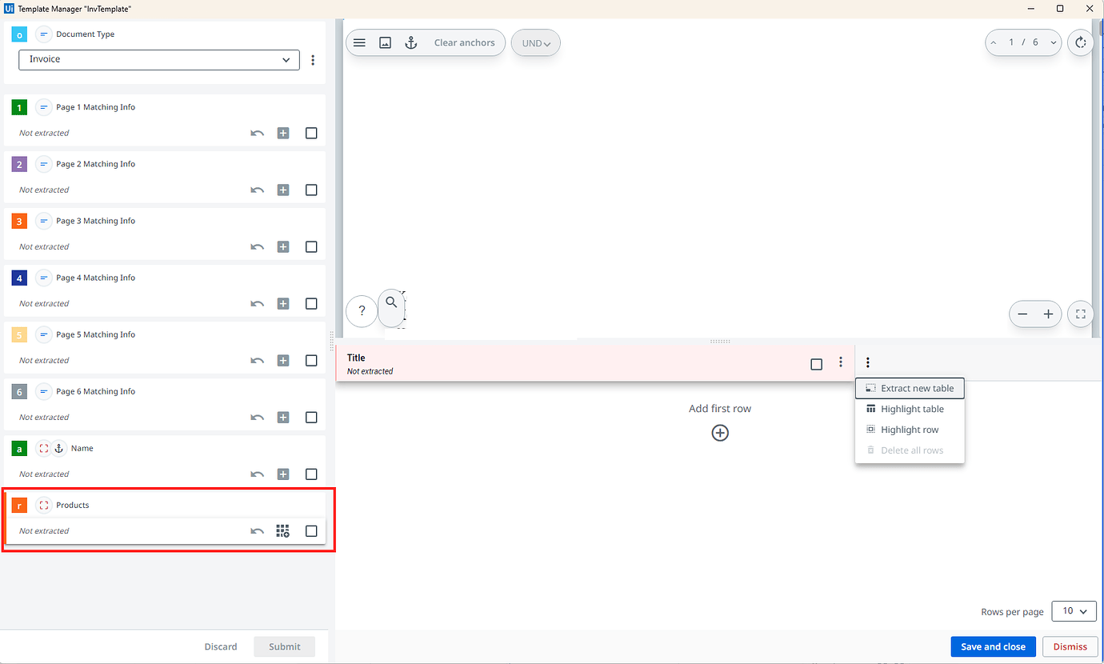The width and height of the screenshot is (1104, 664).
Task: Tick the checkbox on Page 6 Matching Info
Action: click(x=311, y=417)
